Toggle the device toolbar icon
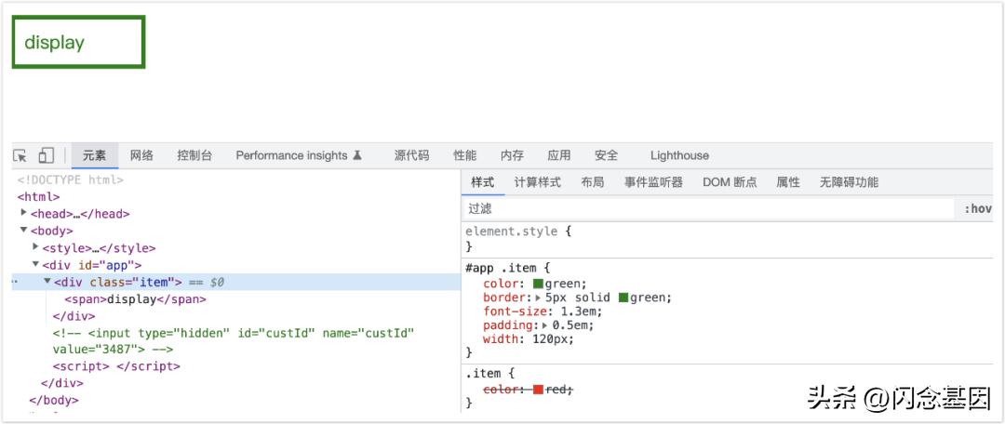This screenshot has height=424, width=1005. click(x=46, y=155)
